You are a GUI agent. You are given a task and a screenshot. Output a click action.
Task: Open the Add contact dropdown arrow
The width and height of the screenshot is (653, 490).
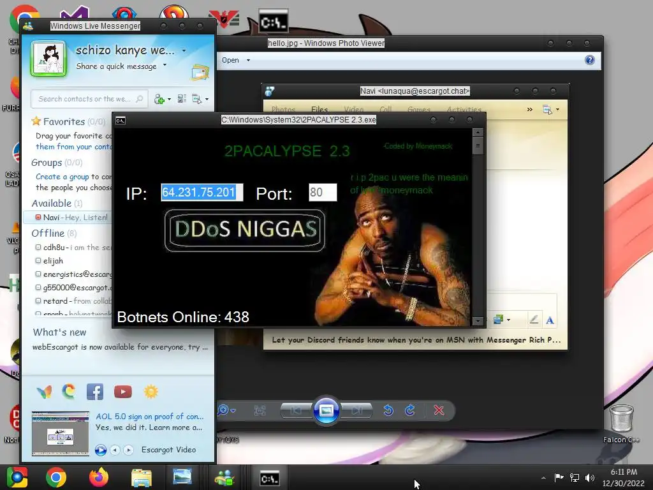pyautogui.click(x=169, y=99)
